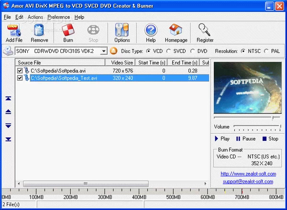This screenshot has width=287, height=210.
Task: Click the 720 x 576 video size cell
Action: pyautogui.click(x=123, y=71)
